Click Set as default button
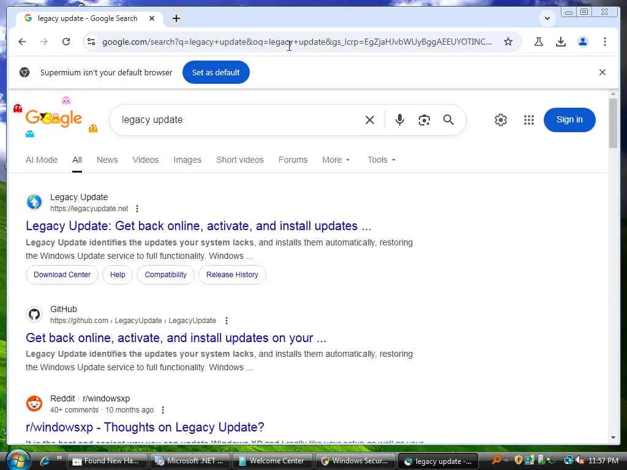Screen dimensions: 627x470 pos(216,72)
